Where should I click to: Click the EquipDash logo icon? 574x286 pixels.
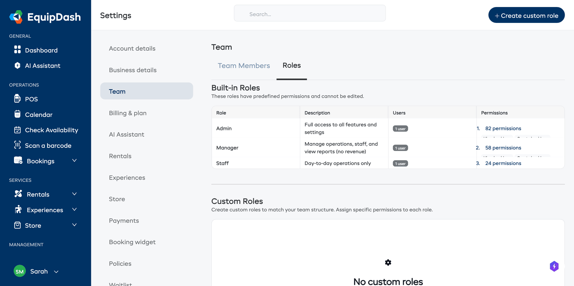coord(16,17)
